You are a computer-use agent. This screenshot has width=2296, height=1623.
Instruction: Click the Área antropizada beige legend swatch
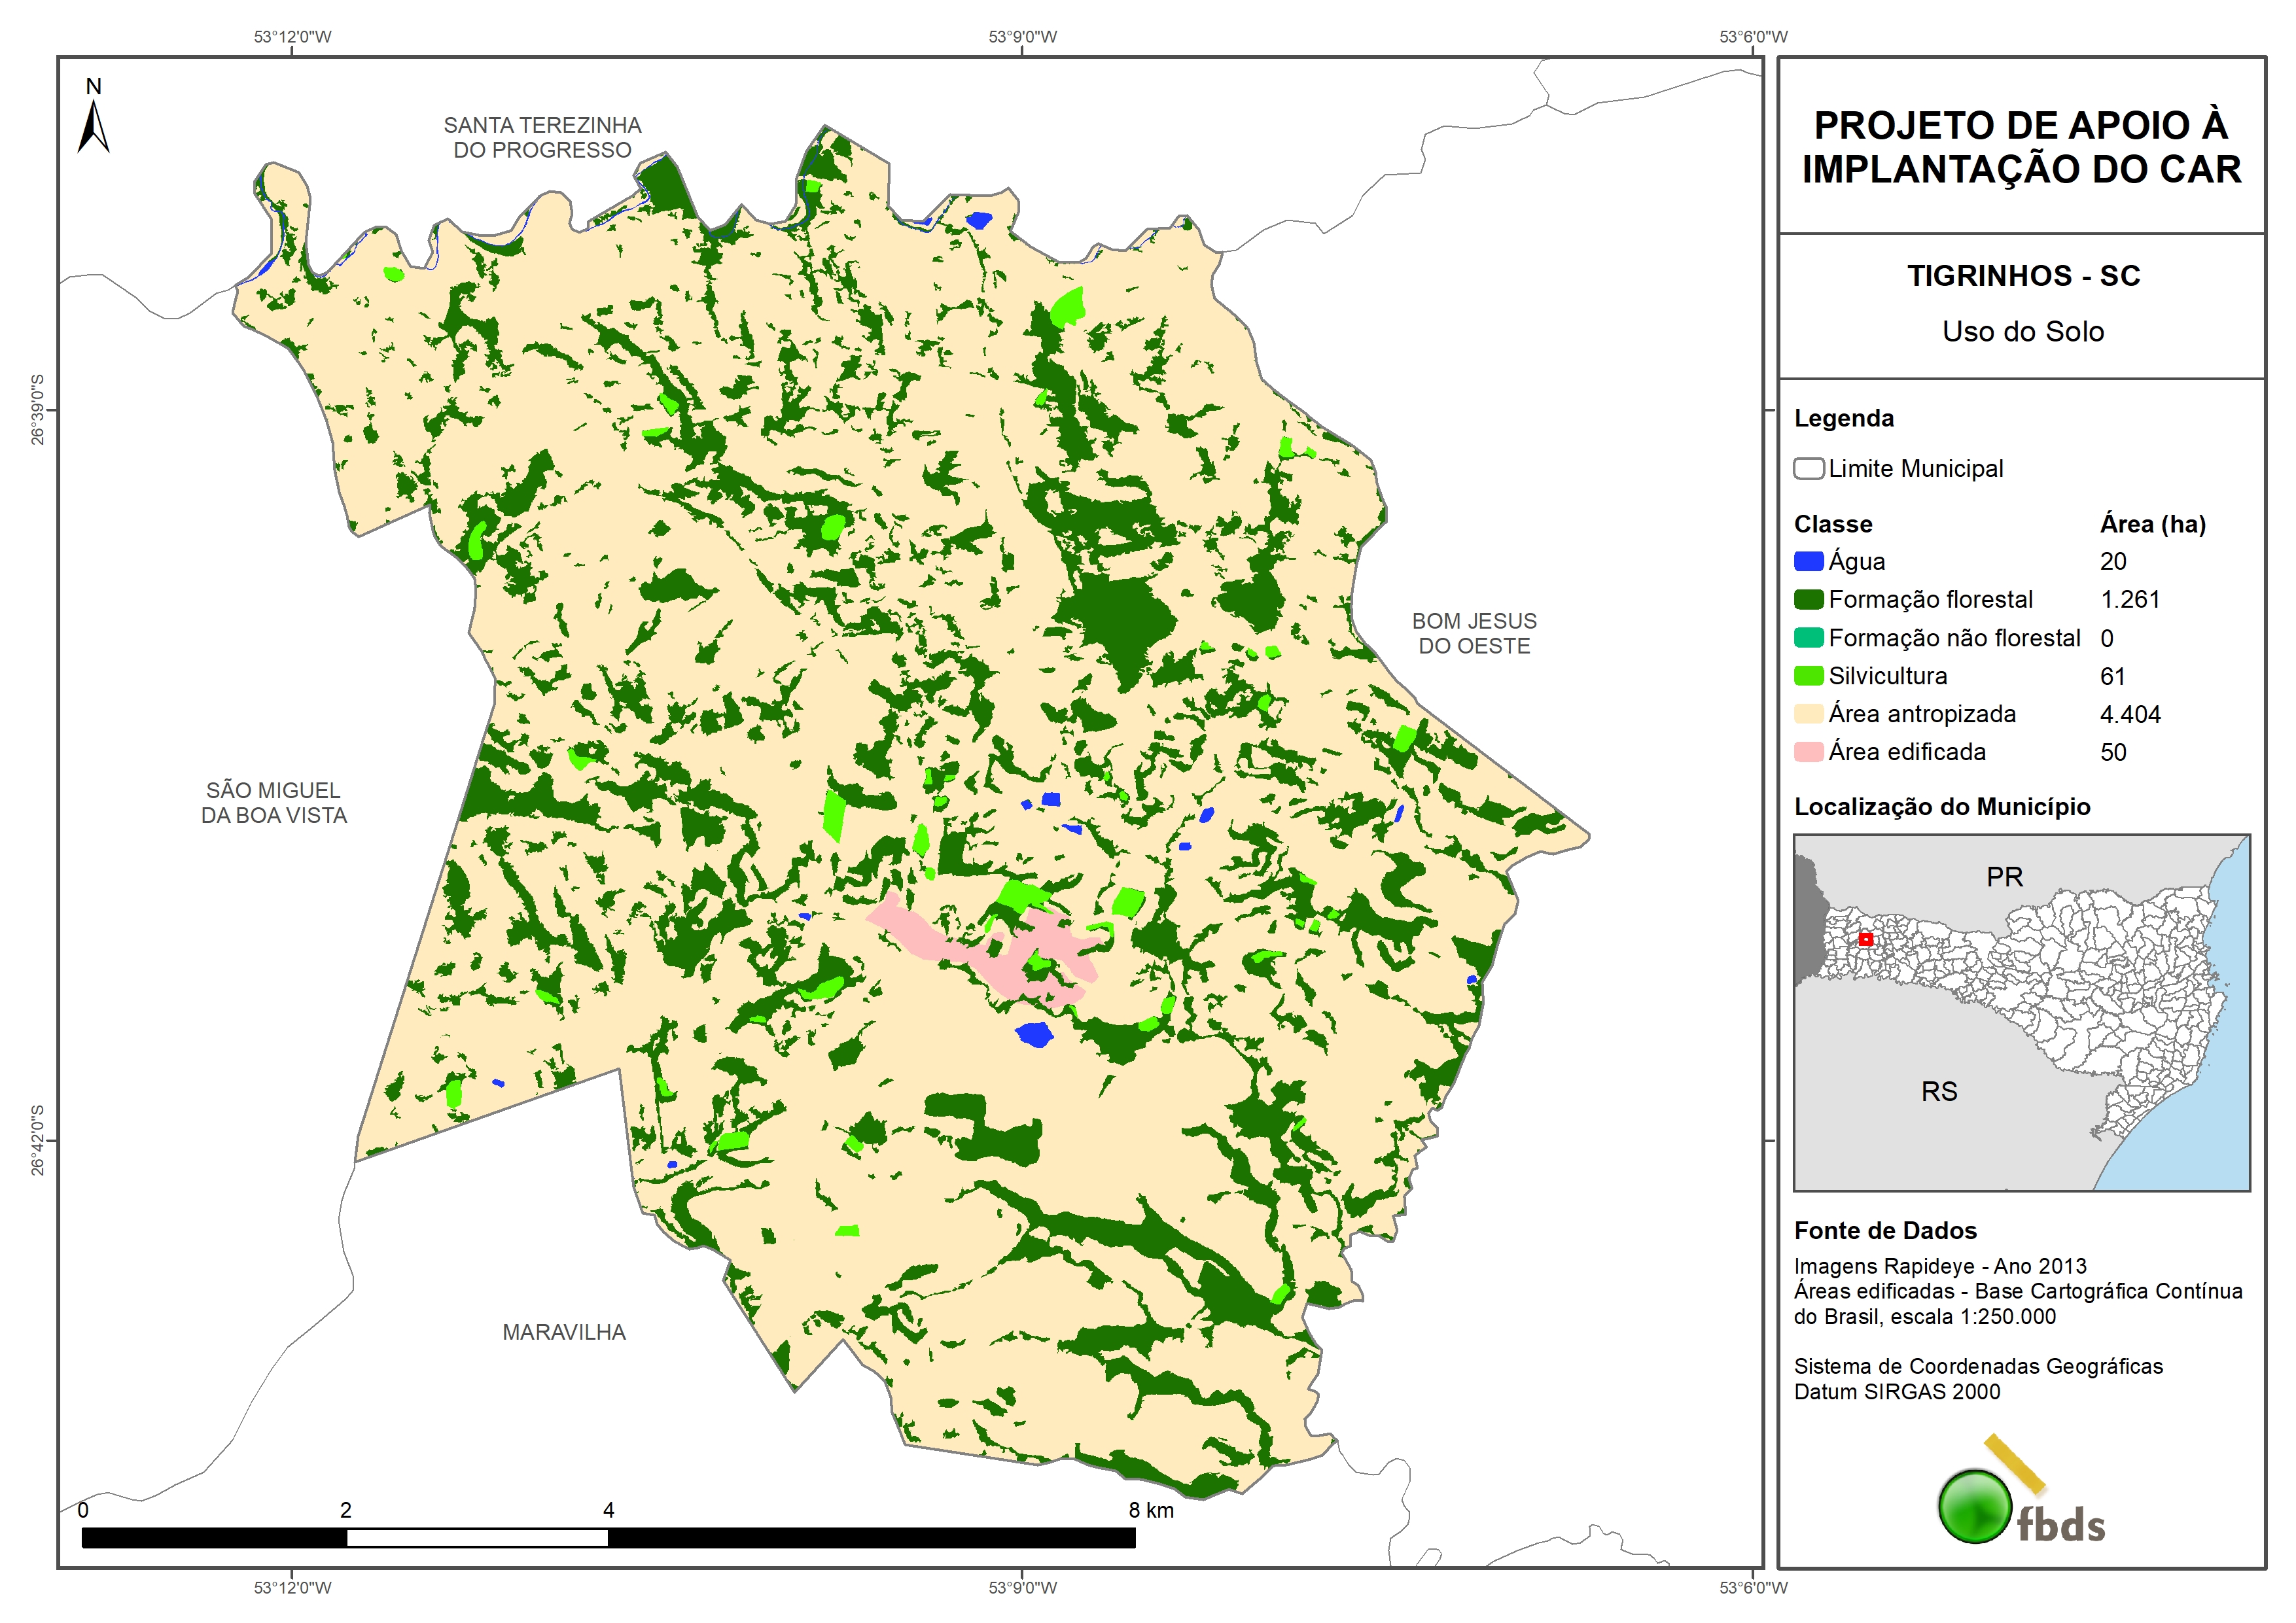click(1808, 714)
